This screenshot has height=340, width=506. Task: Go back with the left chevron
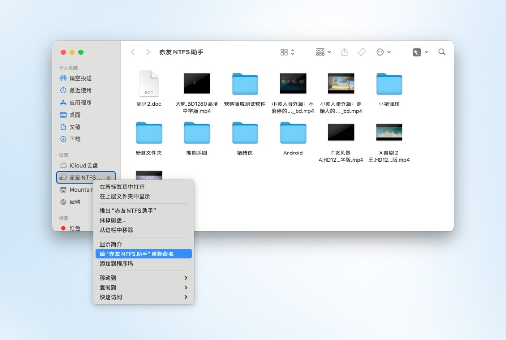pyautogui.click(x=133, y=52)
